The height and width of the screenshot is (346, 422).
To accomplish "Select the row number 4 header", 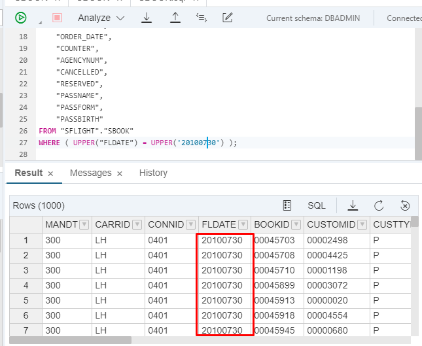I will pyautogui.click(x=26, y=285).
